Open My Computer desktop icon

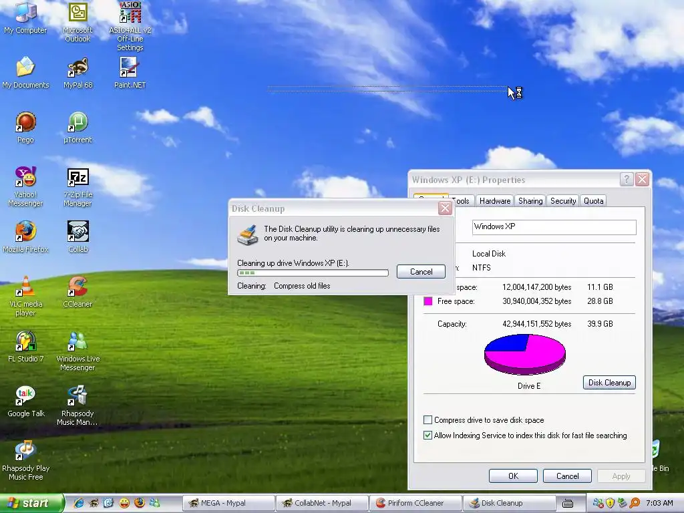(x=25, y=17)
